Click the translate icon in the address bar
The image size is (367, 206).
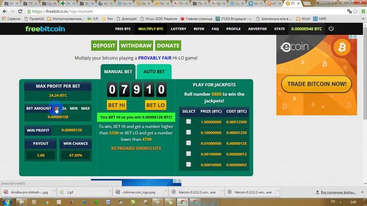click(349, 11)
